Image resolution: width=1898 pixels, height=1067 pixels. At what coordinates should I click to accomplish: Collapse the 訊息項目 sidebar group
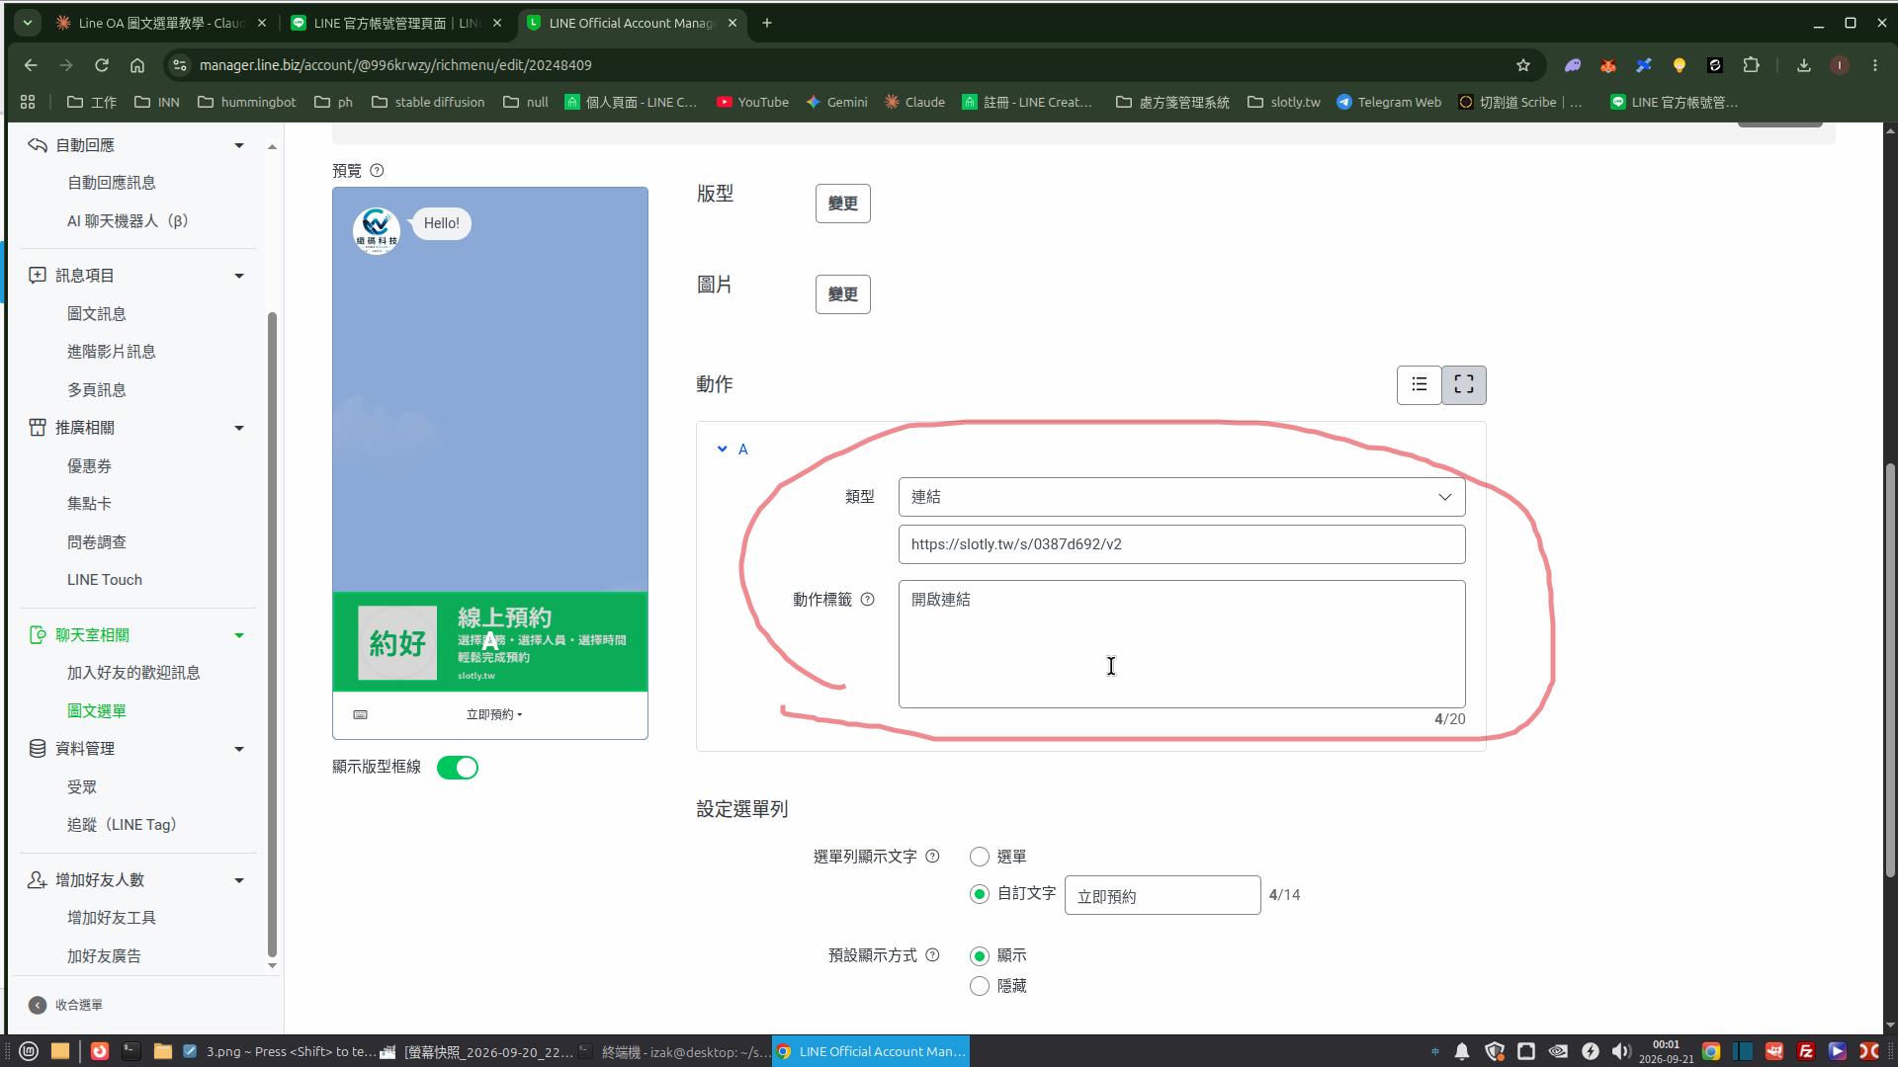pyautogui.click(x=239, y=276)
